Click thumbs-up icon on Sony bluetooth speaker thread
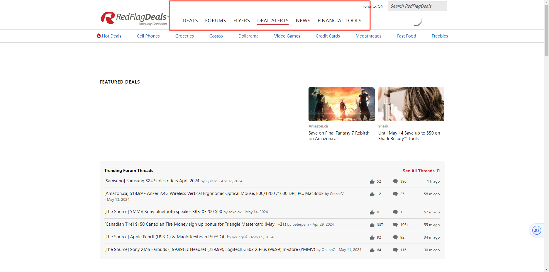The width and height of the screenshot is (549, 272). (372, 212)
